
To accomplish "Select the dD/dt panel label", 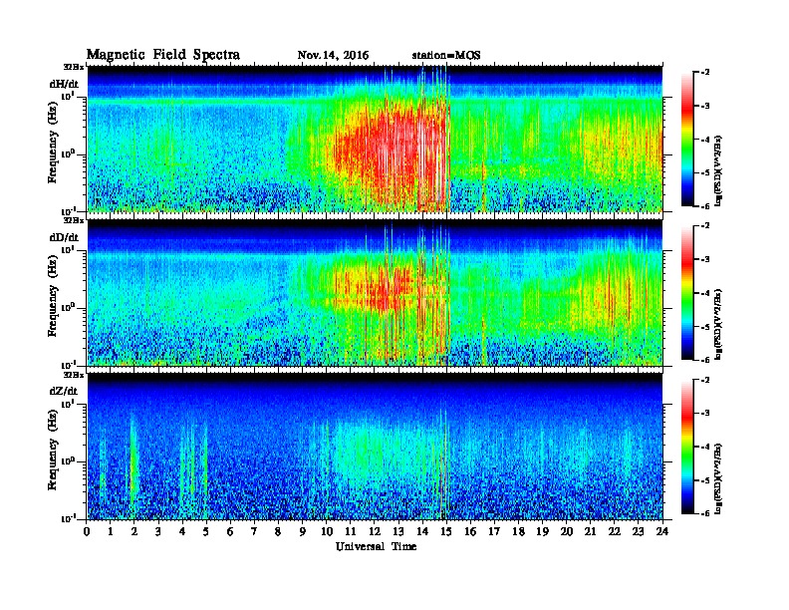I will (x=64, y=237).
